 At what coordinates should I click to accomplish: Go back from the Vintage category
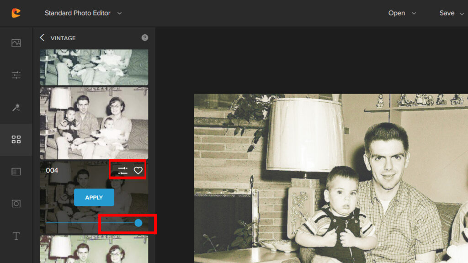click(x=42, y=38)
